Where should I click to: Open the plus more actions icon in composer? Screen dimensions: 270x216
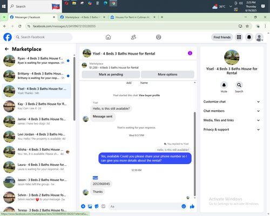tap(83, 206)
